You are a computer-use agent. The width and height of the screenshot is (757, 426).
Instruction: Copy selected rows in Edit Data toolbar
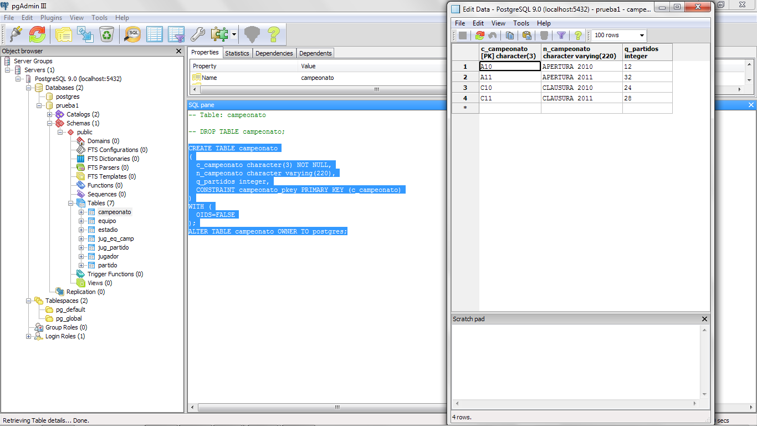click(510, 35)
